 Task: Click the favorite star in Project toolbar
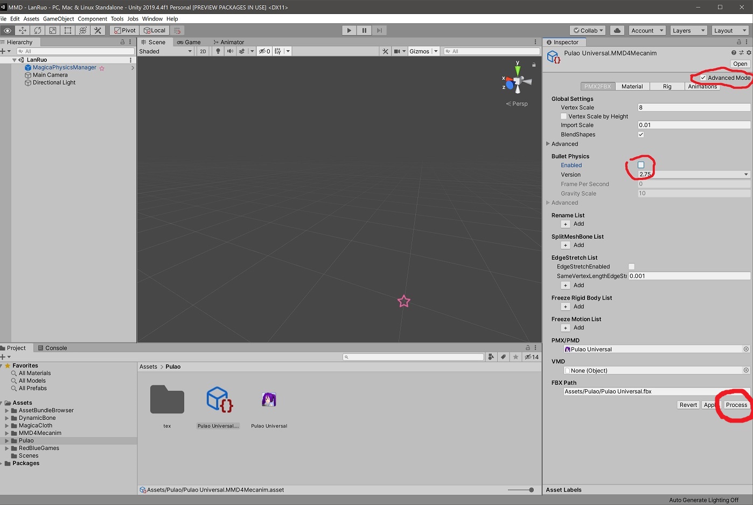(515, 357)
